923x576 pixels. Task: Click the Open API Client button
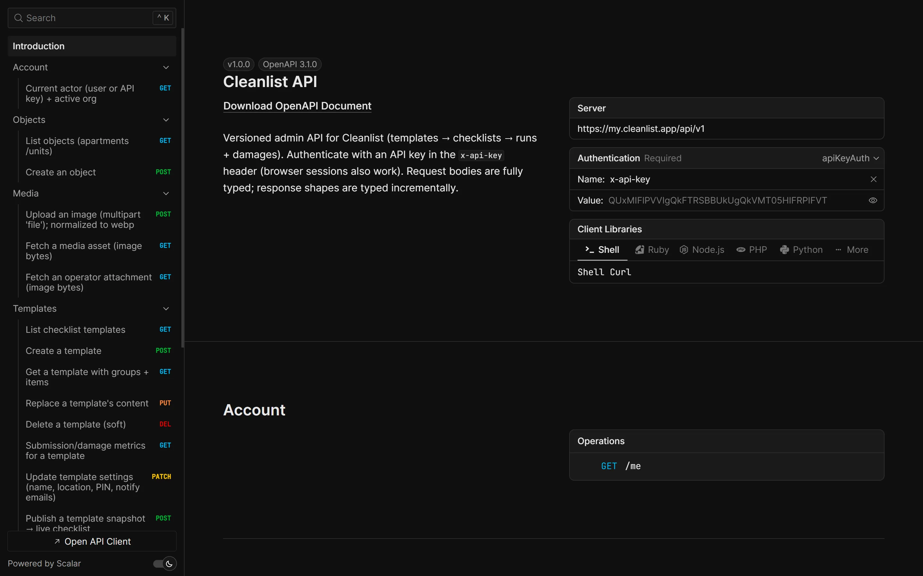tap(92, 541)
